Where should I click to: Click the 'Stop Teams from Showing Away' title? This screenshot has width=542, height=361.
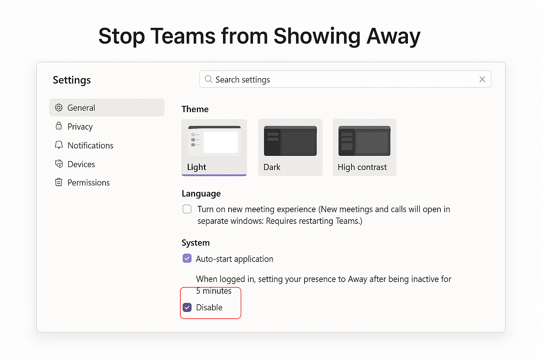[x=259, y=36]
